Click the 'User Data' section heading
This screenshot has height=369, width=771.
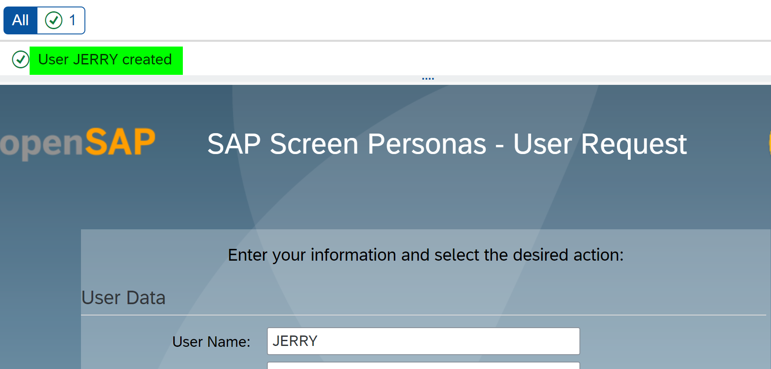[x=124, y=298]
